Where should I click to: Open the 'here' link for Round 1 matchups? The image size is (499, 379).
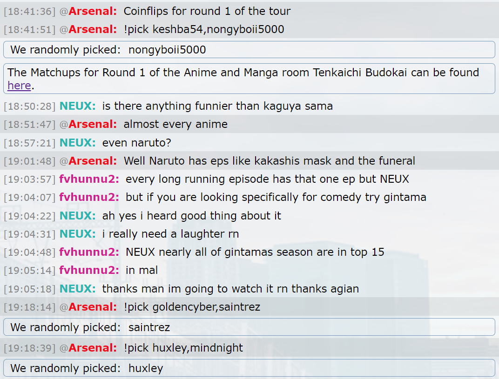19,86
